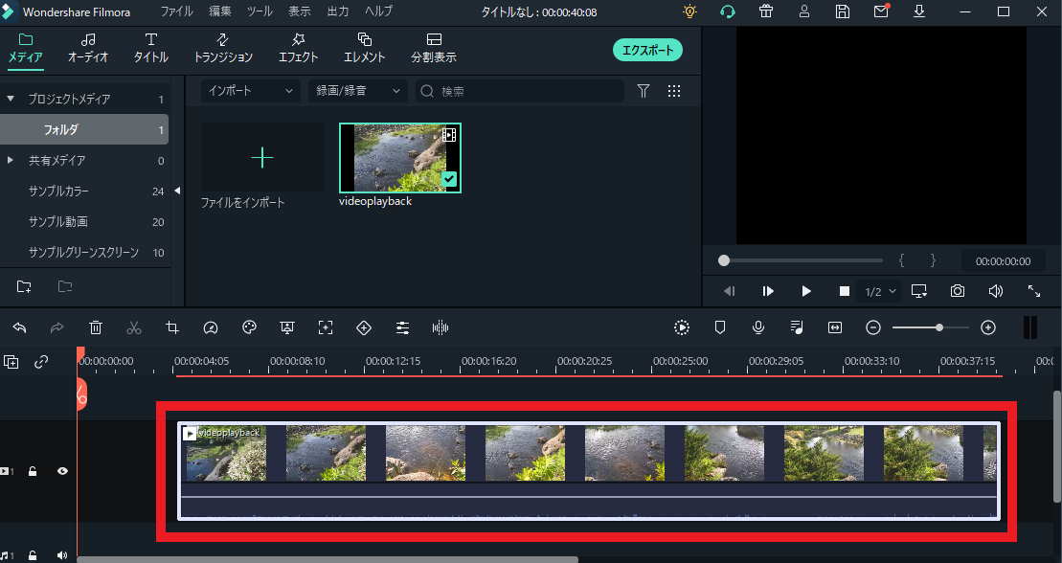Click ファイルをインポート plus tile

coord(262,157)
